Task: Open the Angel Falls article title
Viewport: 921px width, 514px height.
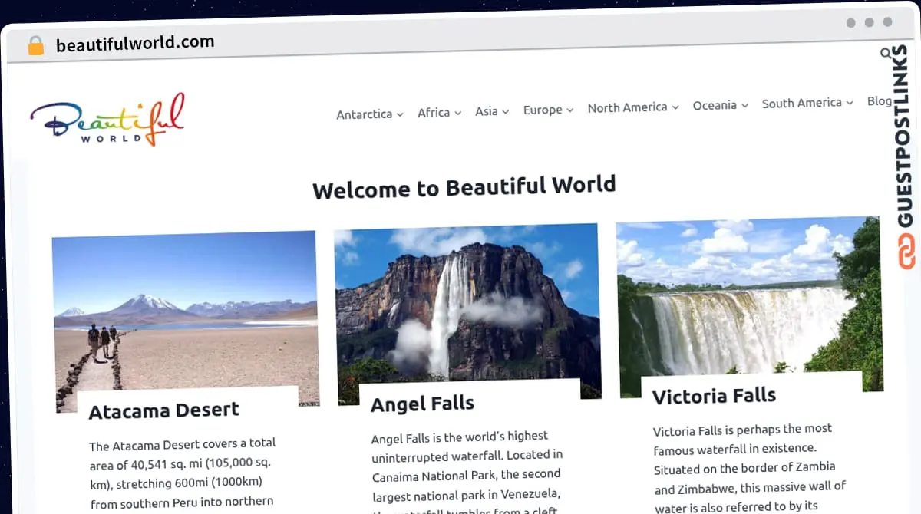Action: click(422, 404)
